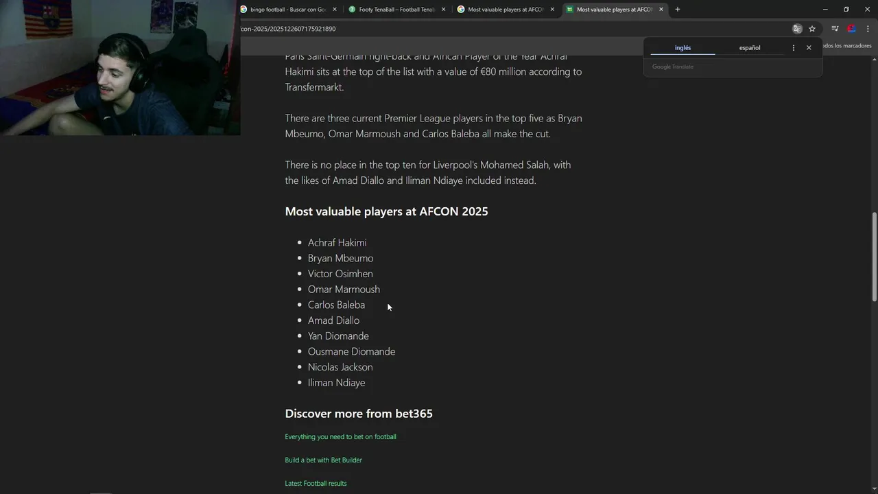The width and height of the screenshot is (878, 494).
Task: Open translate popup options menu
Action: 794,48
